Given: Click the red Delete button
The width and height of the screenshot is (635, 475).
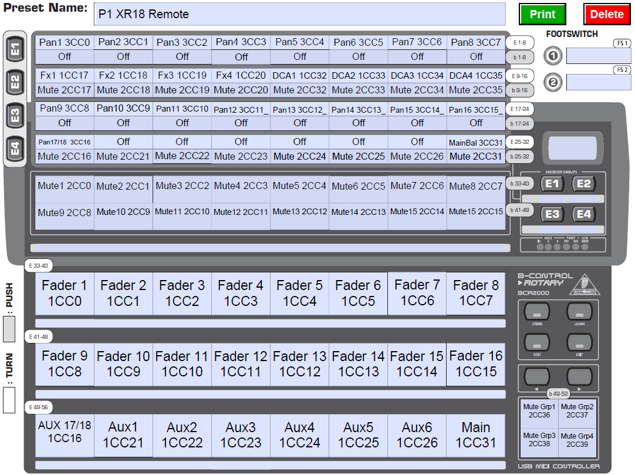Looking at the screenshot, I should coord(606,14).
